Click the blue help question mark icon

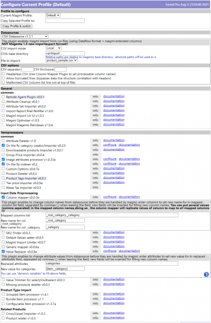[206, 275]
